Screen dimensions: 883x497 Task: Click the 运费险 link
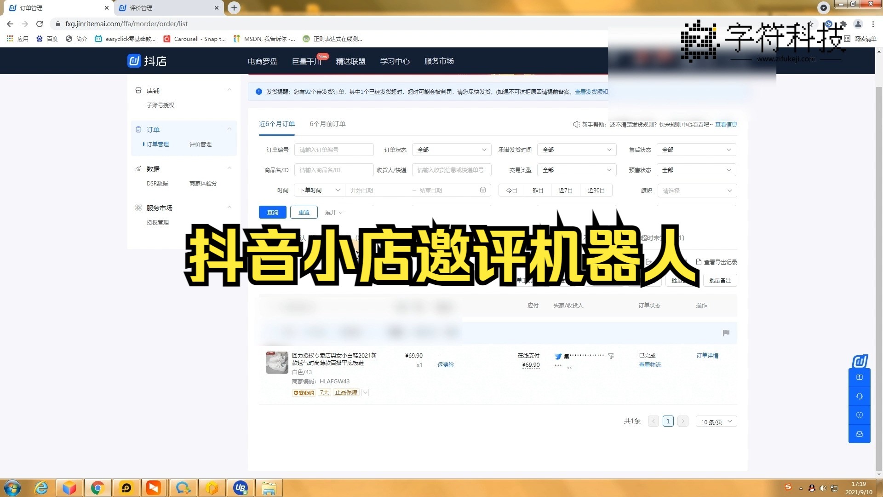[x=445, y=365]
